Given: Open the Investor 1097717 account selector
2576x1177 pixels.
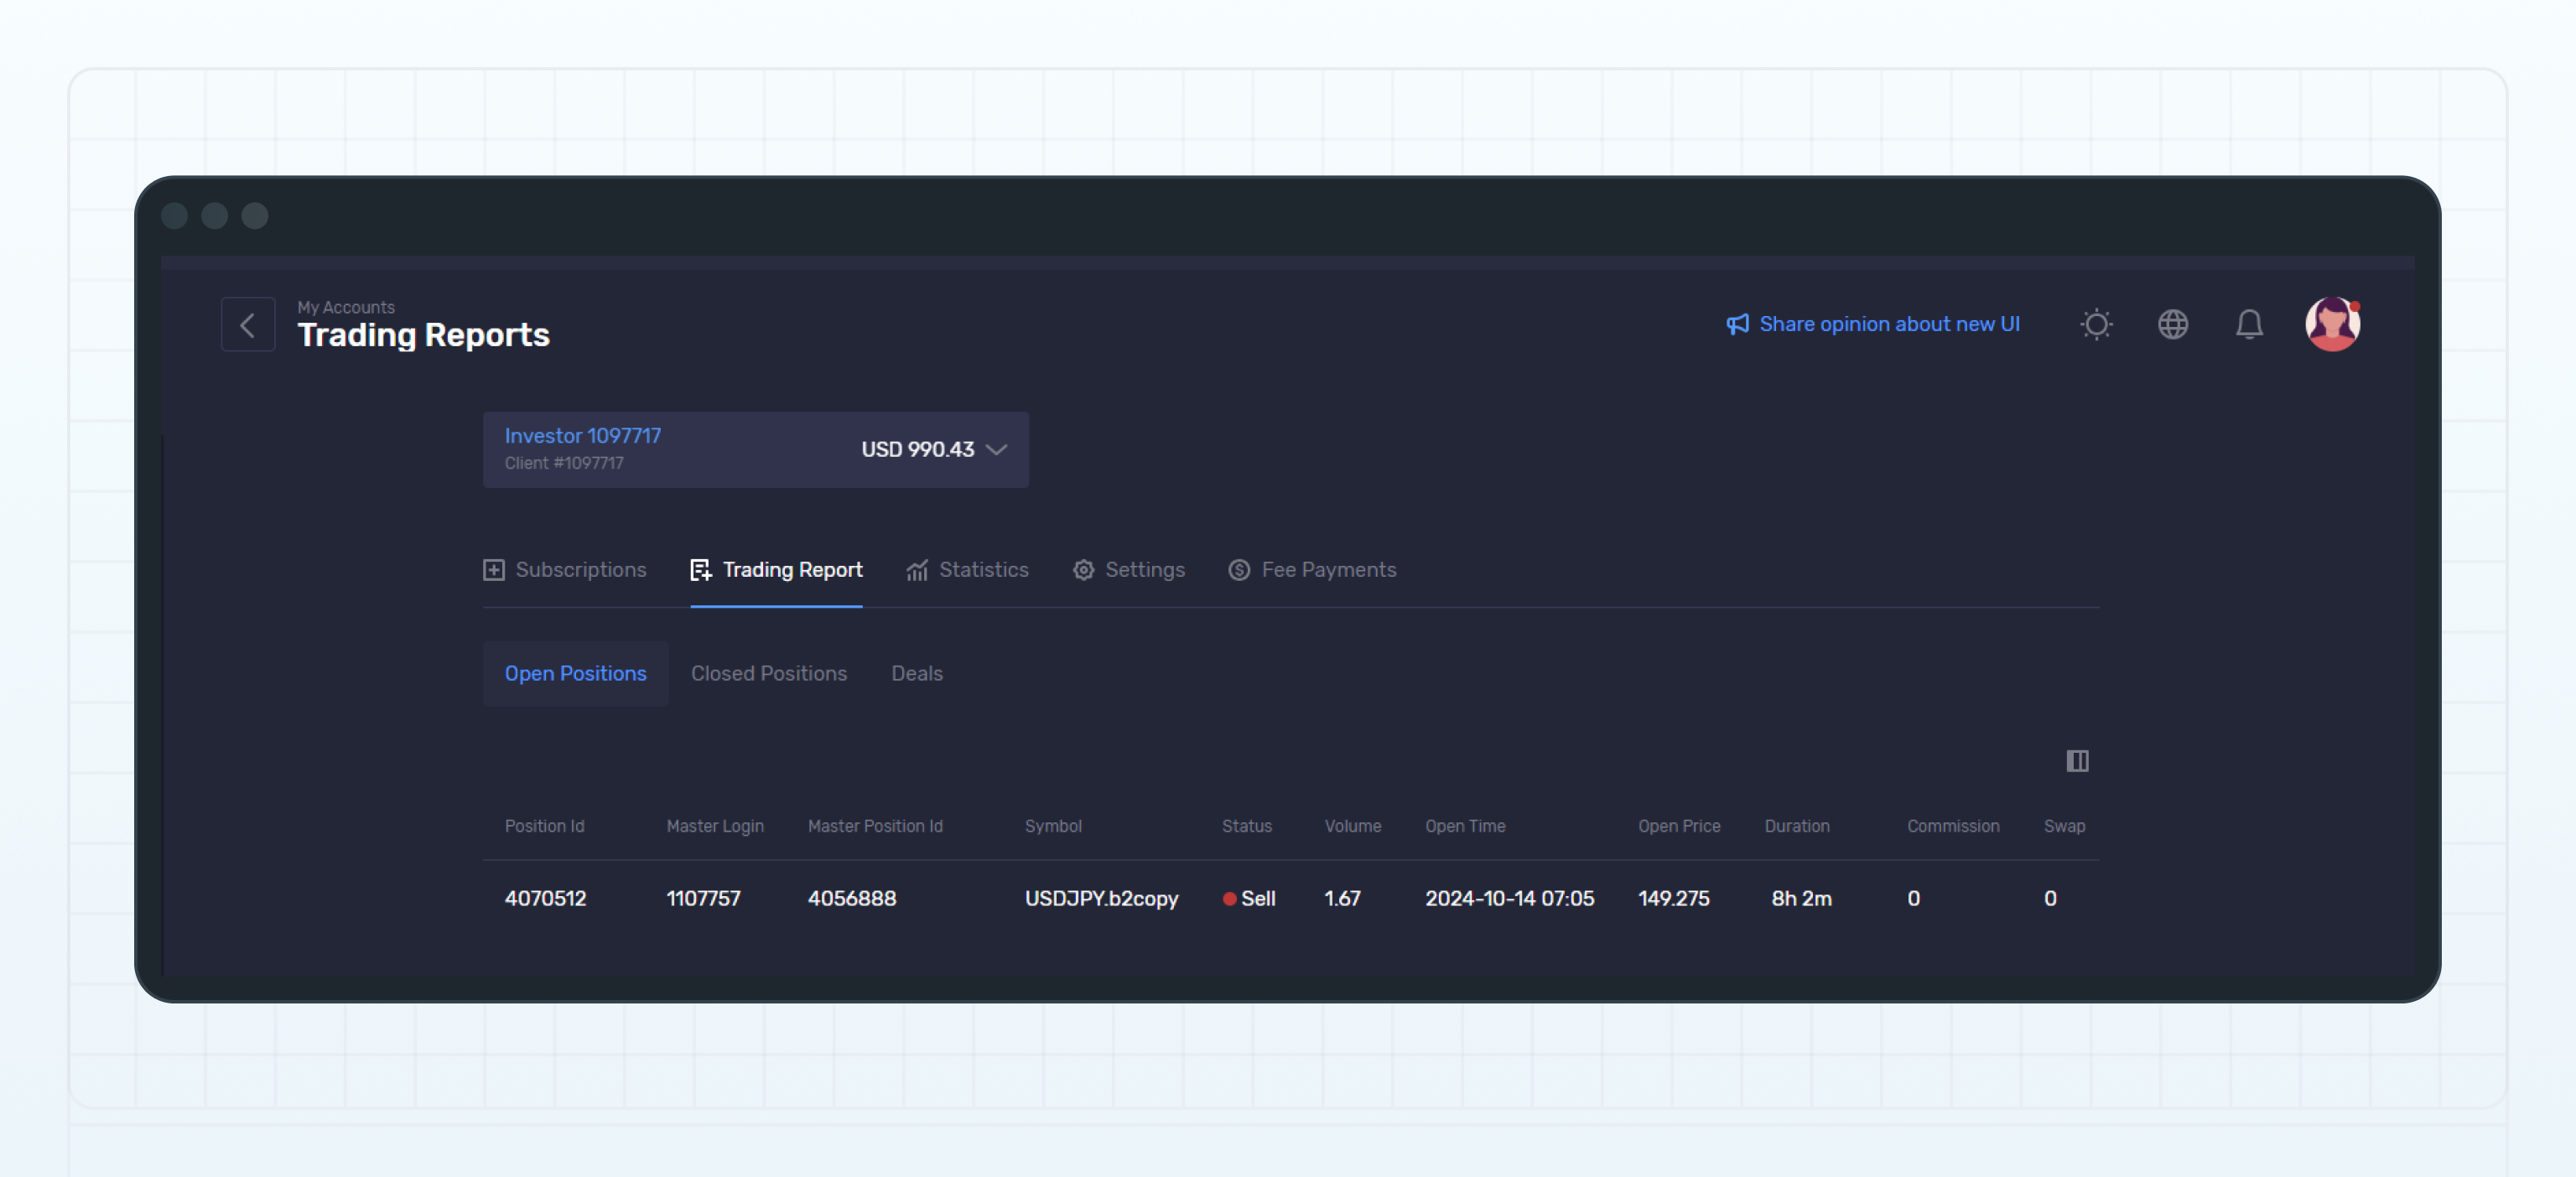Looking at the screenshot, I should click(582, 436).
